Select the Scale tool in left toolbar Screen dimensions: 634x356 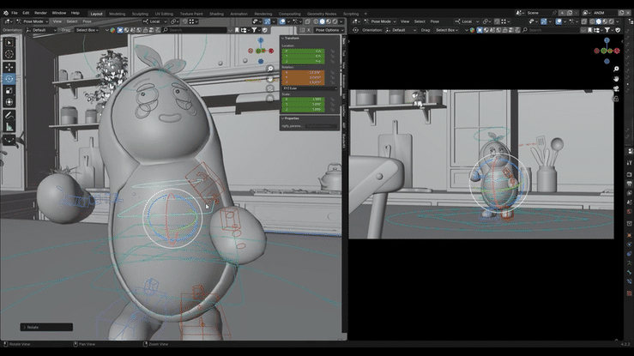(x=9, y=91)
